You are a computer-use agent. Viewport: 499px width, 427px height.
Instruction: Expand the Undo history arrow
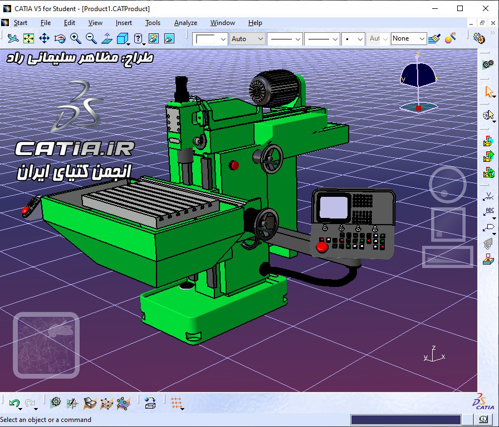tap(21, 409)
